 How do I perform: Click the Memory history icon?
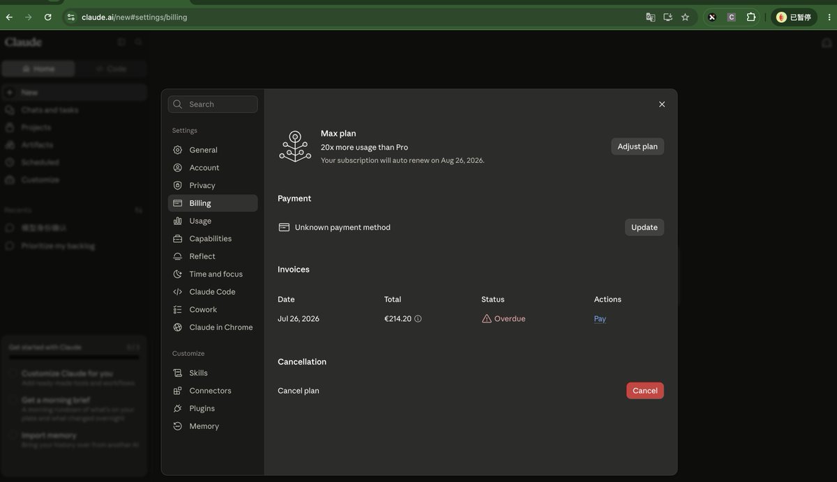178,426
